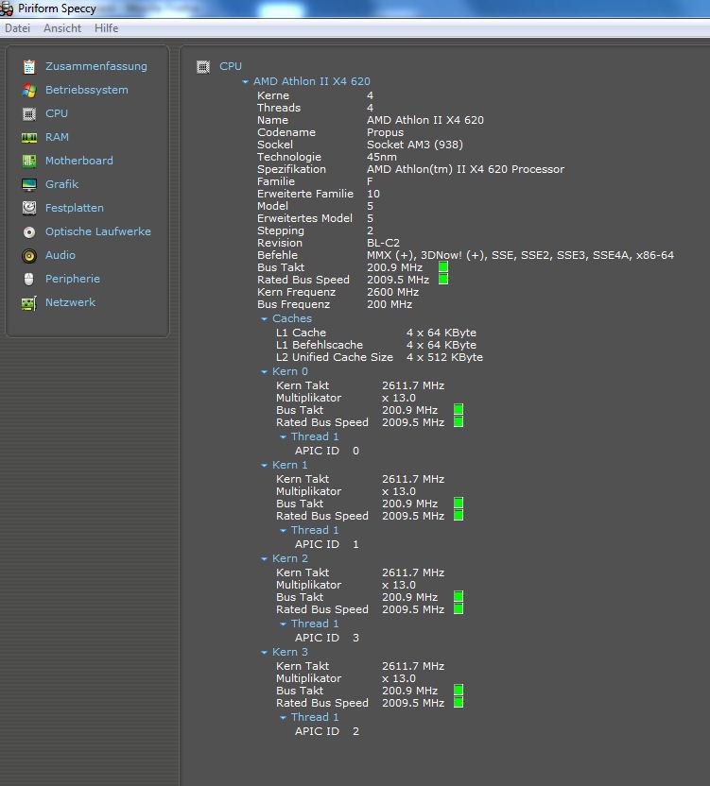Click the Codename value Propus

point(386,132)
